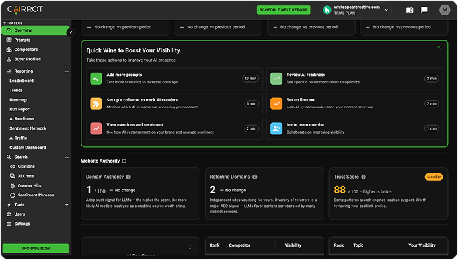458x260 pixels.
Task: Open Custom Dashboard page
Action: coord(28,148)
